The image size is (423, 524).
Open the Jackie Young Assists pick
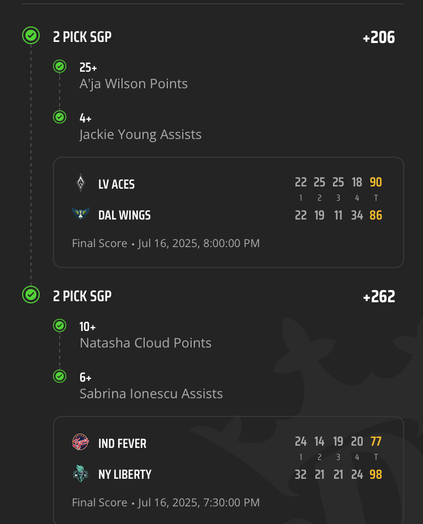point(140,135)
